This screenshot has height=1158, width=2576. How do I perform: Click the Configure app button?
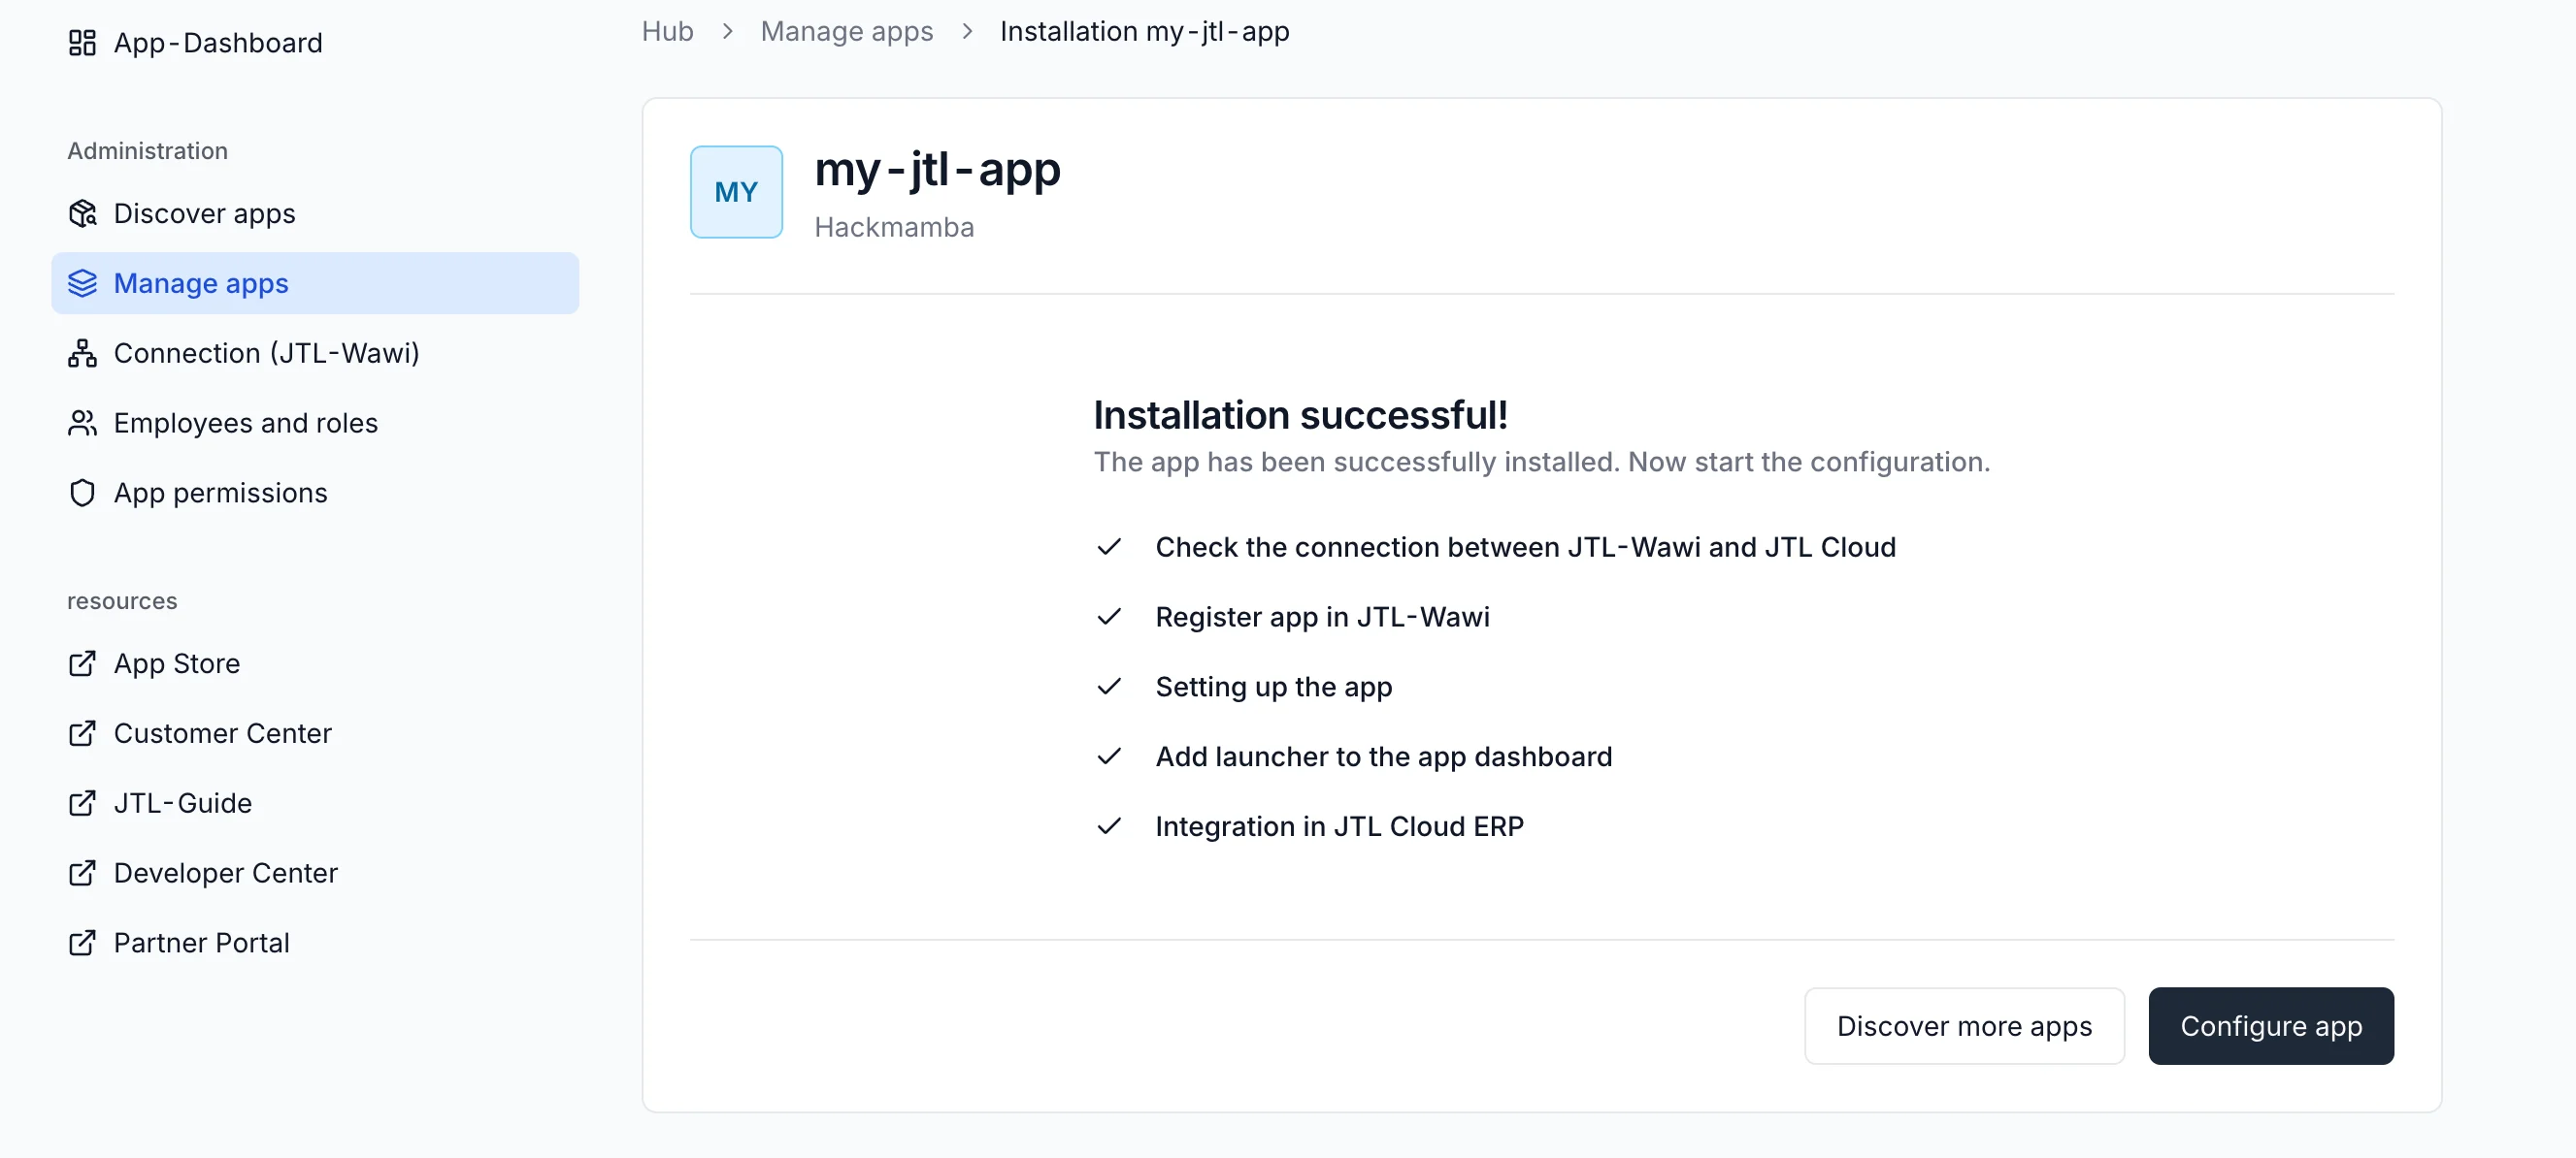coord(2270,1027)
